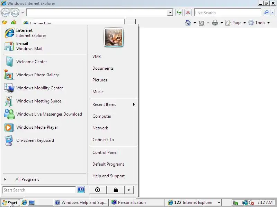This screenshot has height=207, width=277.
Task: Open Windows Mobility Center
Action: (x=44, y=88)
